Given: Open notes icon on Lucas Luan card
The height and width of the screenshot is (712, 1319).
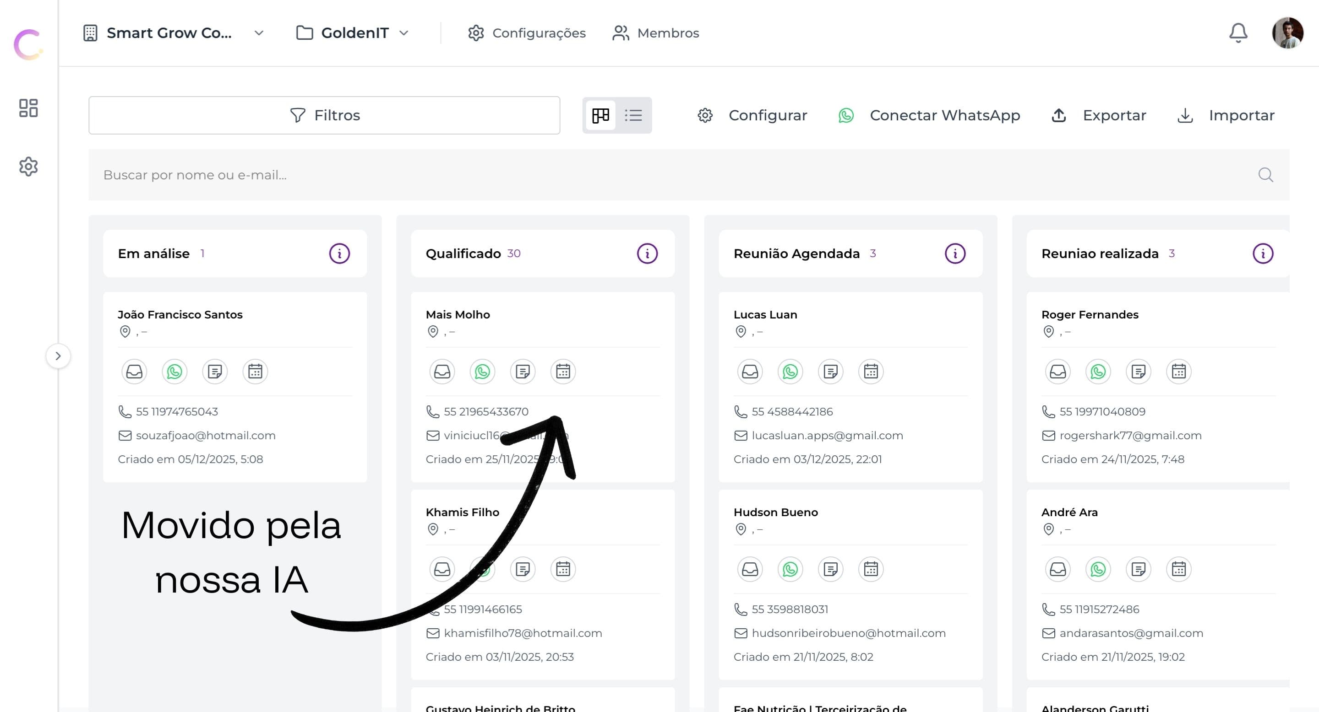Looking at the screenshot, I should coord(830,372).
